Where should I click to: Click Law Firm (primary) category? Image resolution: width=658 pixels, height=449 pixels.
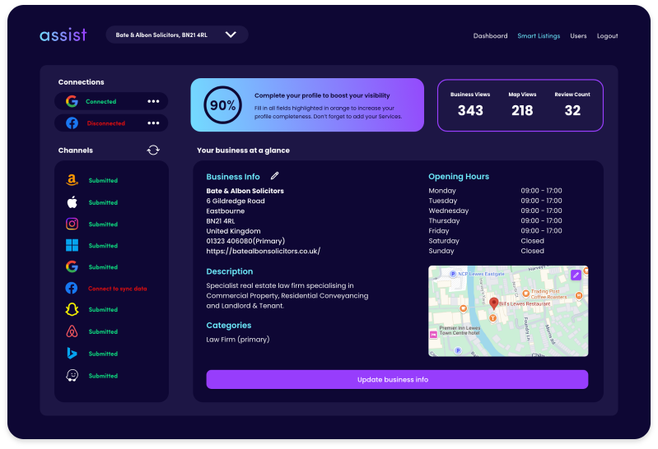(237, 340)
